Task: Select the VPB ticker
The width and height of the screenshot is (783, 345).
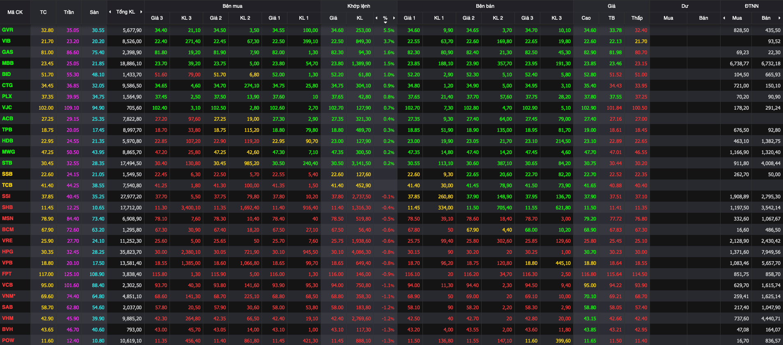Action: (x=7, y=263)
